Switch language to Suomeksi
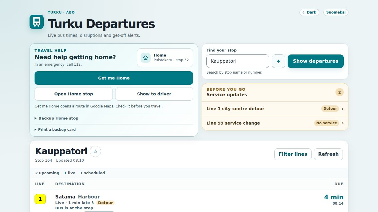Viewport: 378px width, 212px height. click(x=336, y=12)
